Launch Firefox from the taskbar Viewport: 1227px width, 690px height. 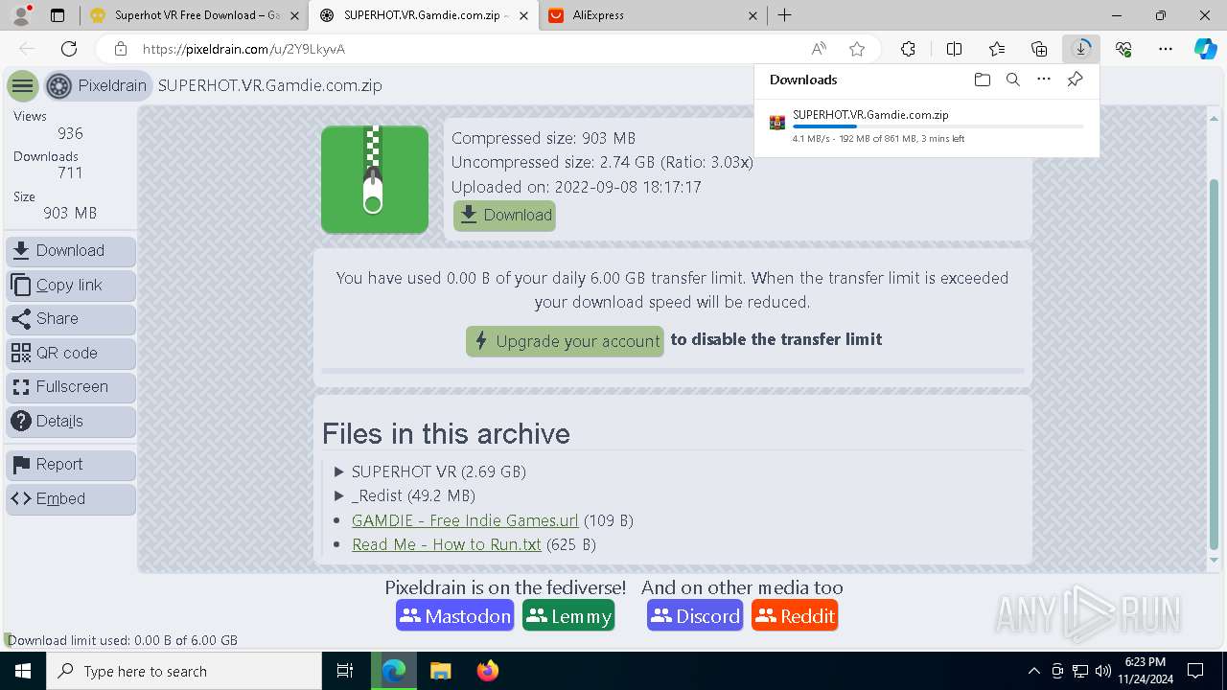[x=487, y=671]
